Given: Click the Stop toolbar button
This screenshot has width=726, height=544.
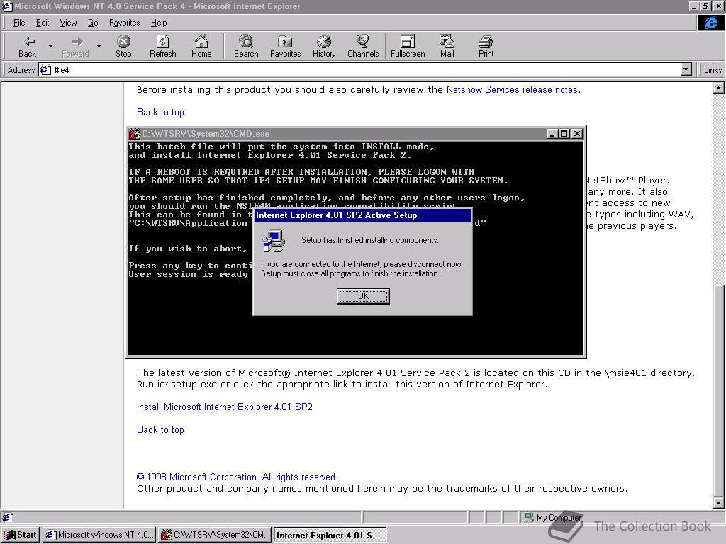Looking at the screenshot, I should 123,46.
